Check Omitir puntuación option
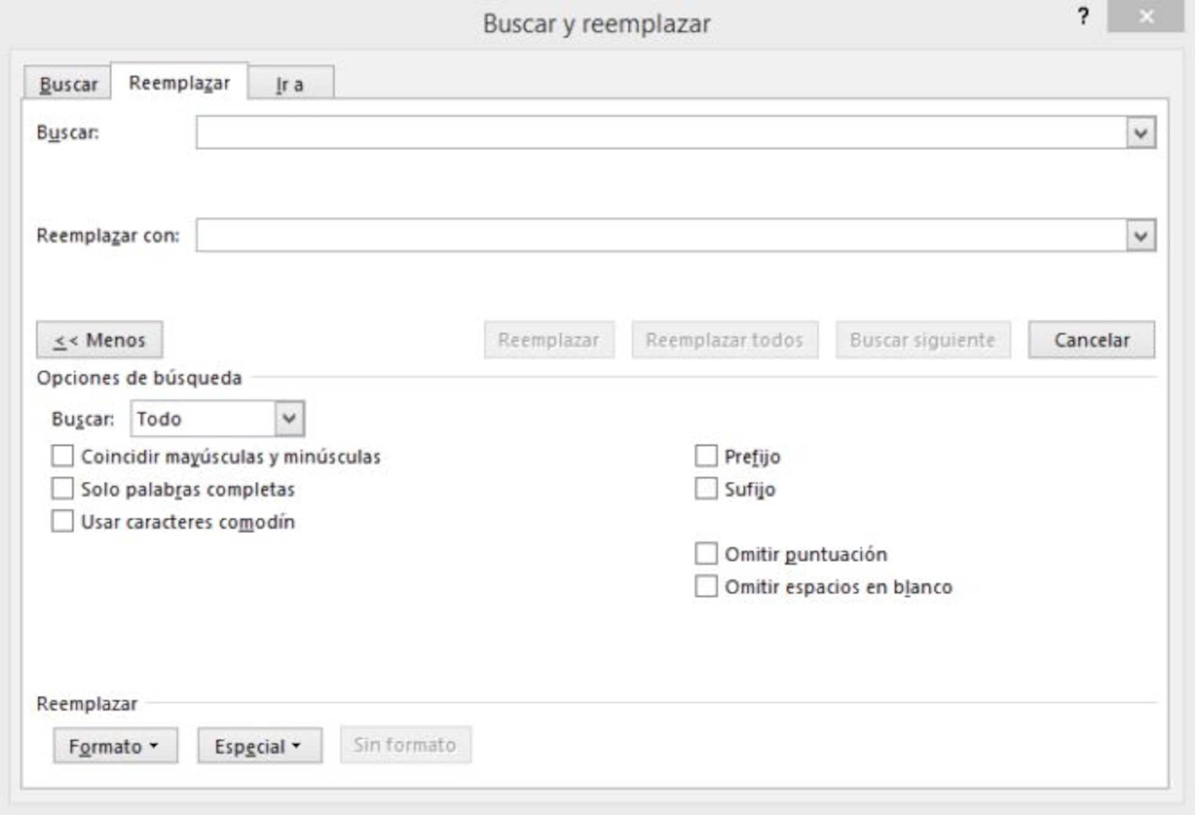1195x815 pixels. [x=706, y=554]
